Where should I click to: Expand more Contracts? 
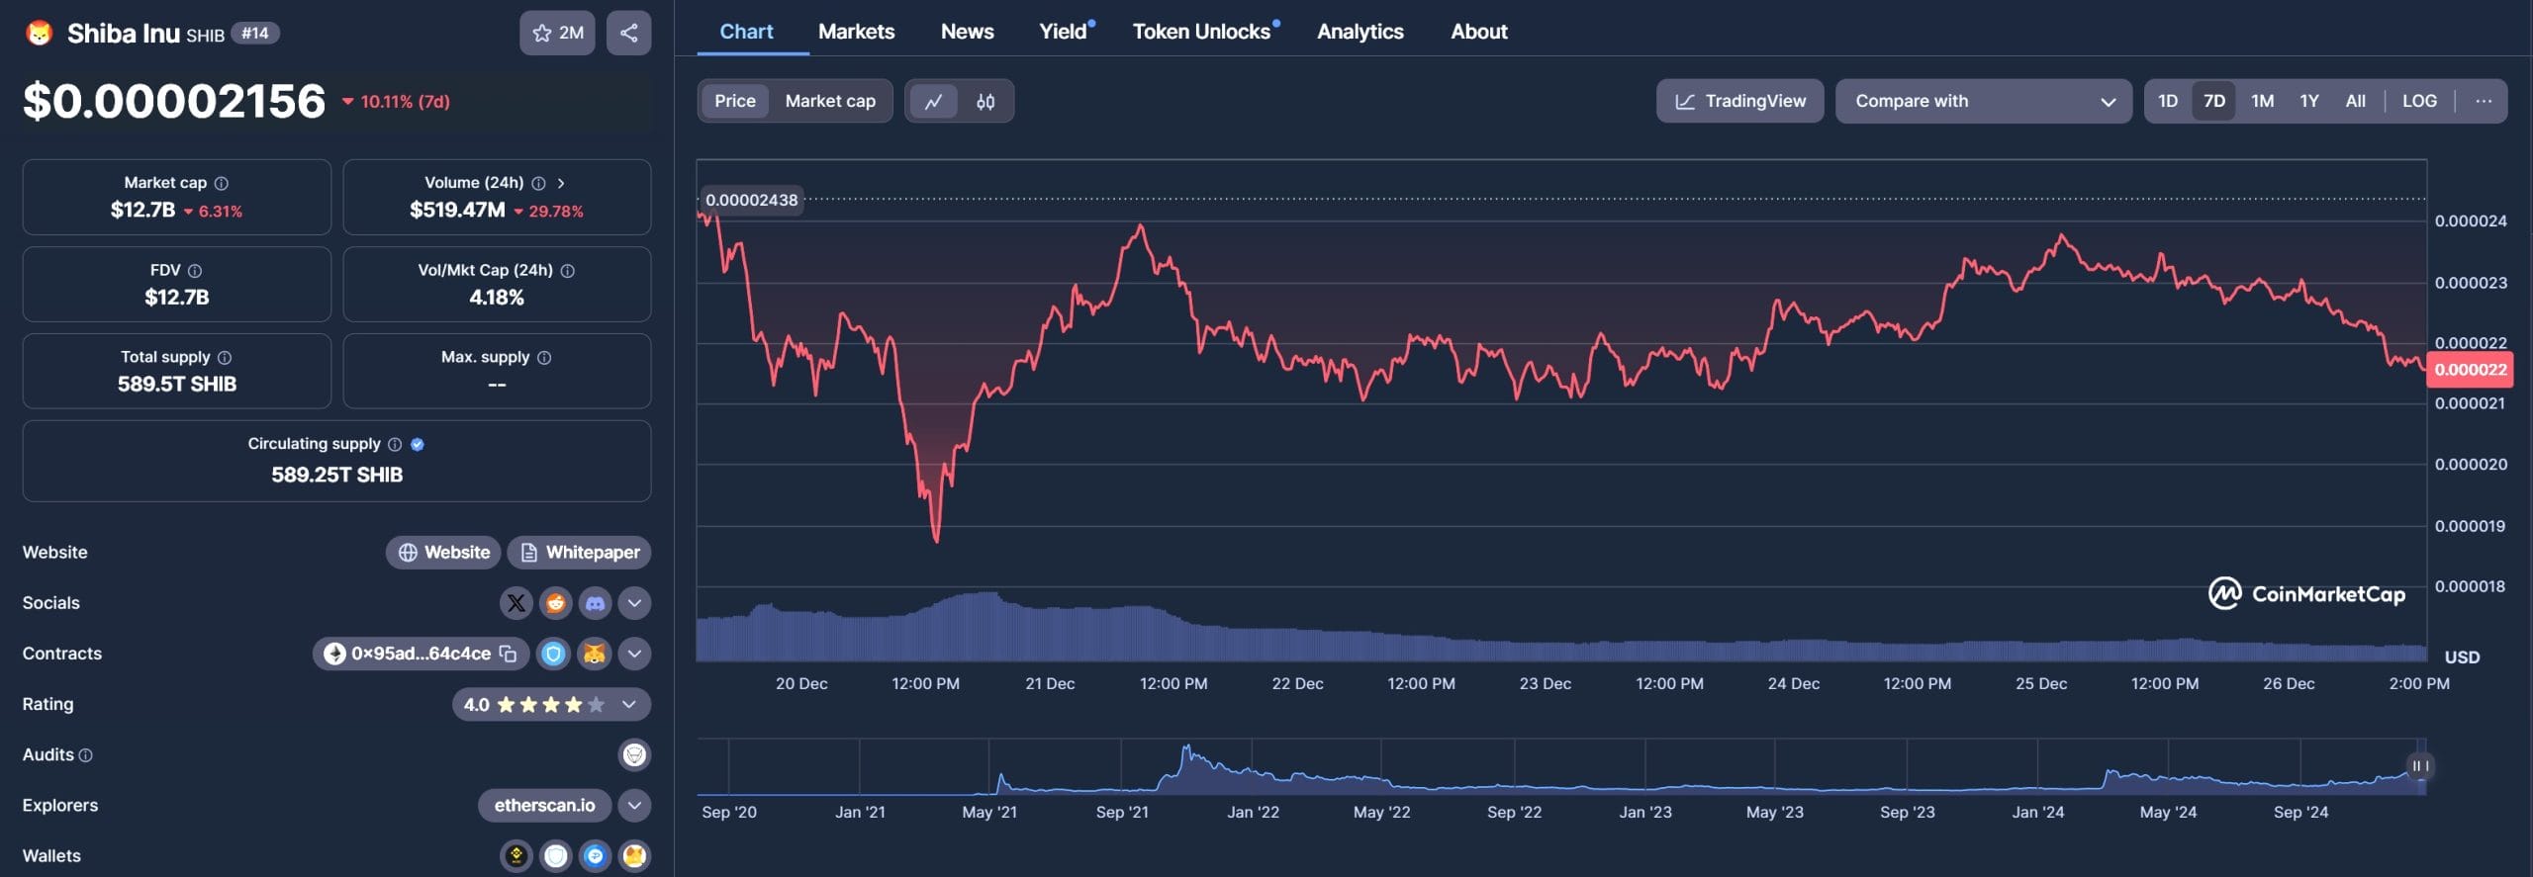(634, 653)
